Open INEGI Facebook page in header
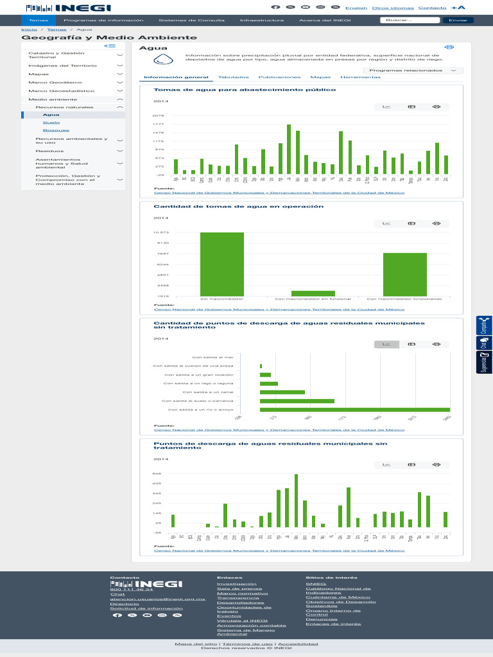Screen dimensions: 493x657 pyautogui.click(x=275, y=7)
